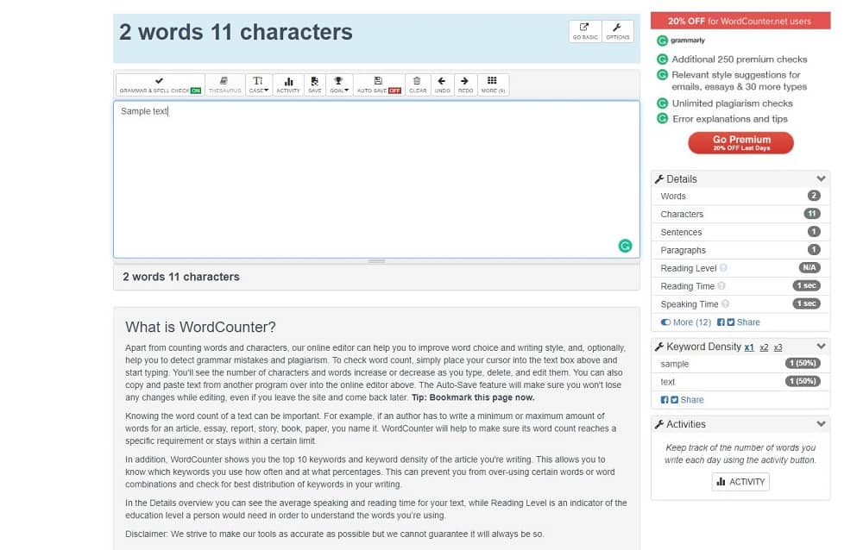Click the ACTIVITY button in Activities panel
Viewport: 863px width, 550px height.
pyautogui.click(x=740, y=482)
